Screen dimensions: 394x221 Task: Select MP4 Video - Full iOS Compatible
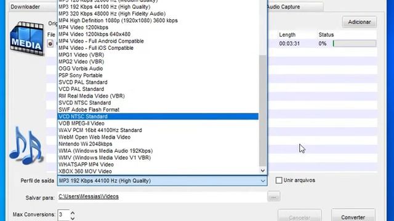(158, 48)
